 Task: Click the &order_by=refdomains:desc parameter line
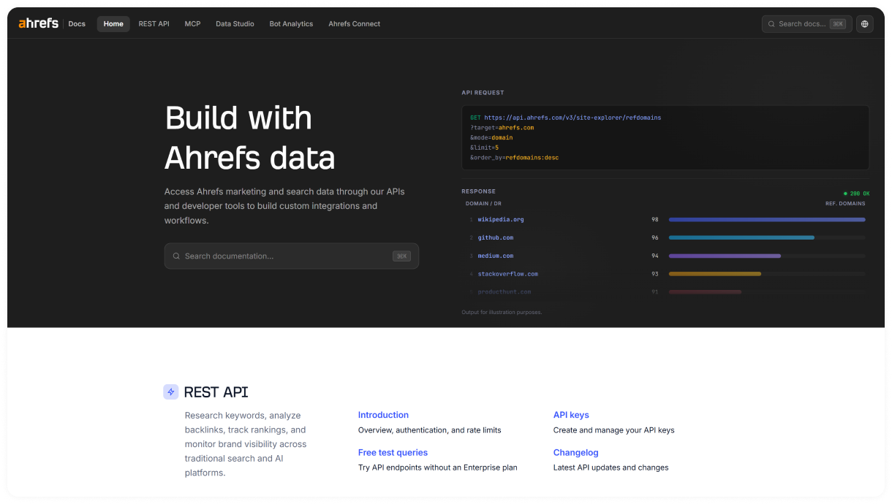[515, 158]
